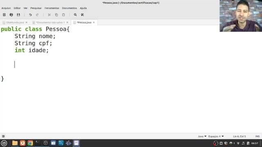Click the OBS tray icon
Viewport: 262px width, 147px height.
216,143
